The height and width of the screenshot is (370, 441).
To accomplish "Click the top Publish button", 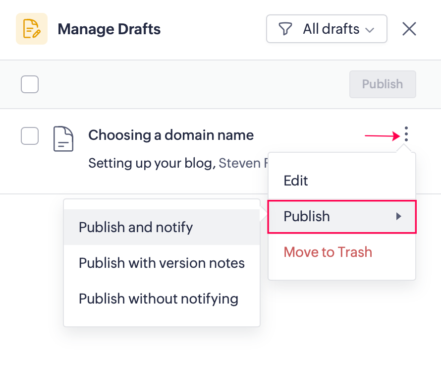I will (x=382, y=84).
